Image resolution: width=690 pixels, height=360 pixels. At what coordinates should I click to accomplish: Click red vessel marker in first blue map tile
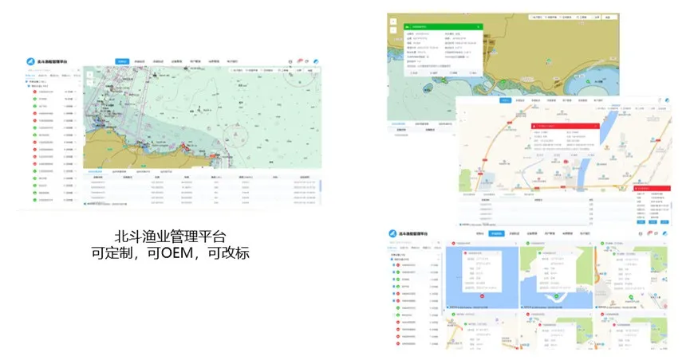point(483,295)
